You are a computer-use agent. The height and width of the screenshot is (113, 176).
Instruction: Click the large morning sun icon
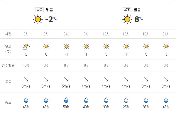pos(38,19)
